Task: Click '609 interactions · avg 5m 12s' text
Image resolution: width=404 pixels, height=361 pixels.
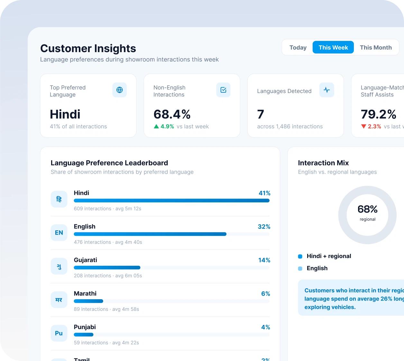Action: [107, 208]
